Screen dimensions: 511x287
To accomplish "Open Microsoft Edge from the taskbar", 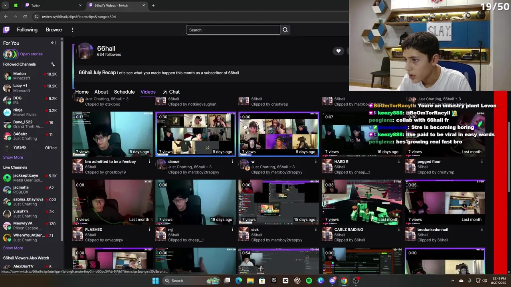I will click(239, 281).
